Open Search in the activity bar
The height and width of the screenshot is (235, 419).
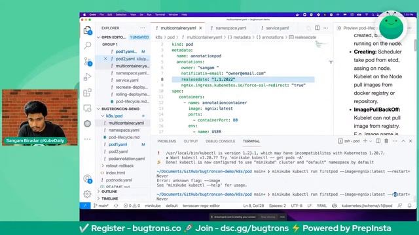[x=87, y=46]
